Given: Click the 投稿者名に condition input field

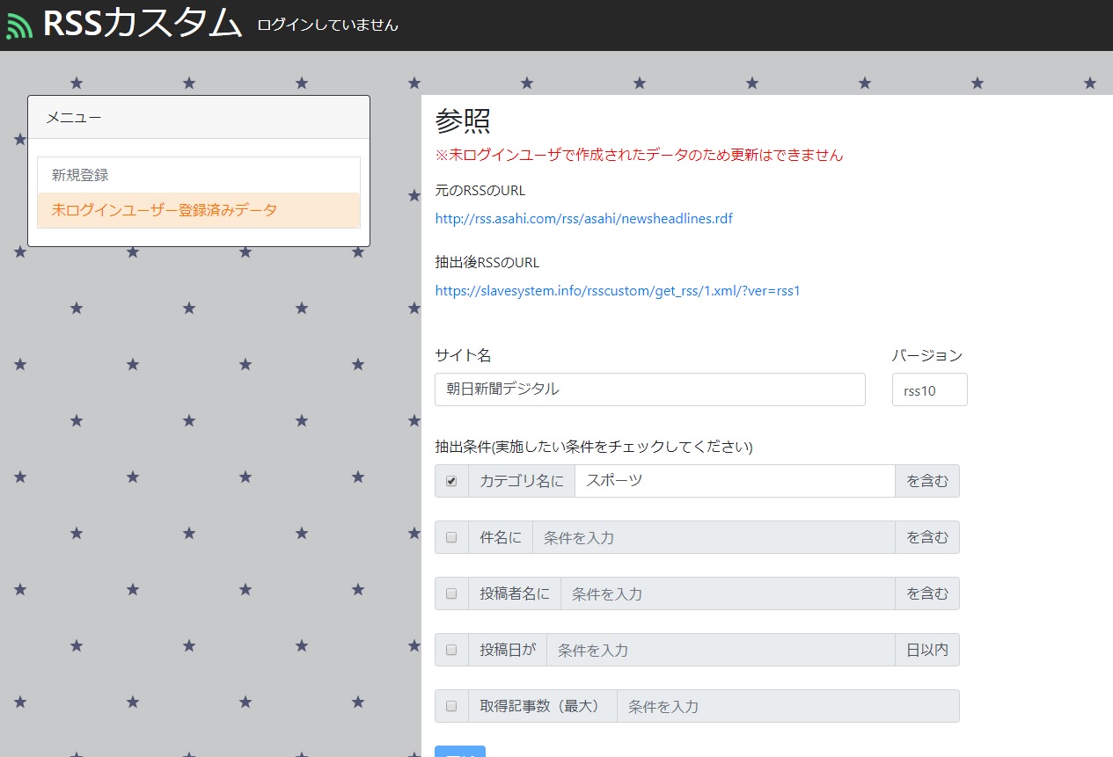Looking at the screenshot, I should 727,593.
